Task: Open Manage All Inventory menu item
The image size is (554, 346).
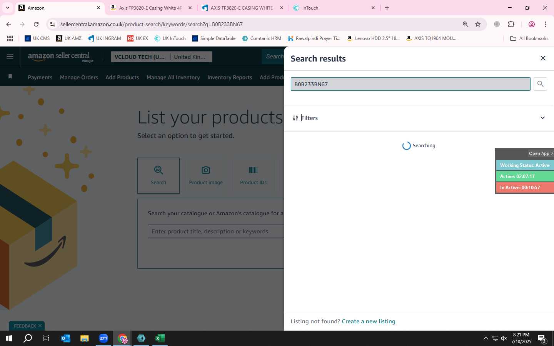Action: tap(173, 77)
